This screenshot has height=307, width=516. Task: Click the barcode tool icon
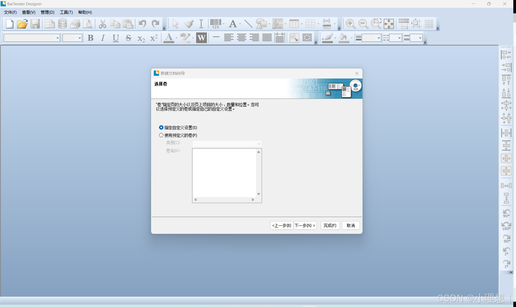215,24
